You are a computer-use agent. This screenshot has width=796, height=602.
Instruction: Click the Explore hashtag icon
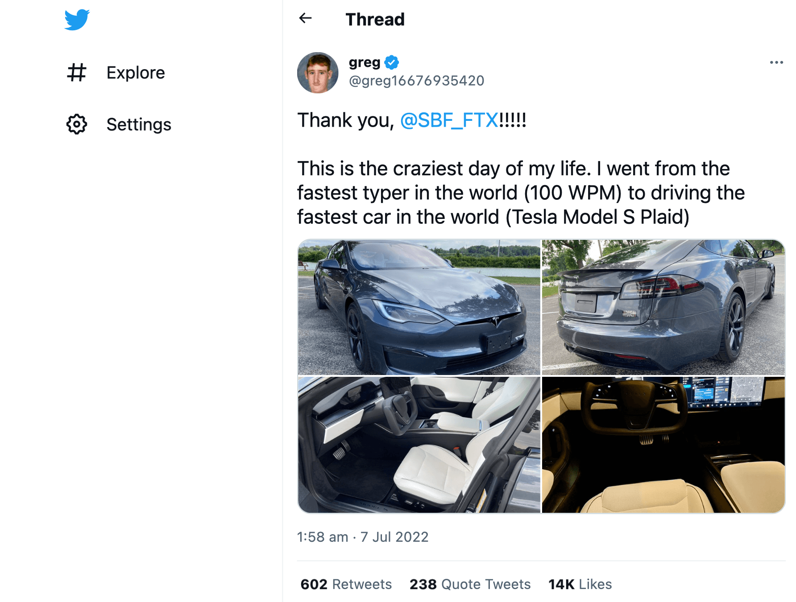[76, 72]
